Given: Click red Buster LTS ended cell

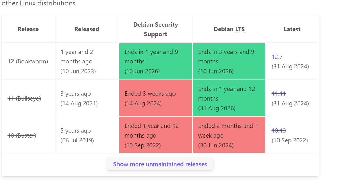Looking at the screenshot, I should click(229, 135).
